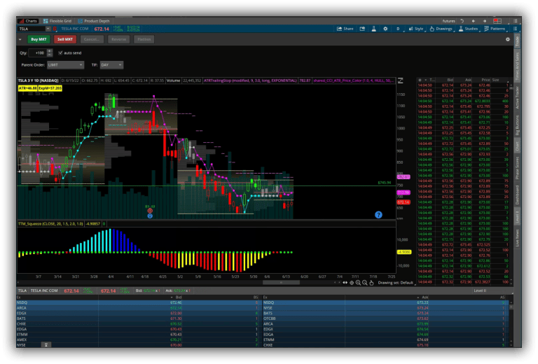The image size is (538, 364).
Task: Click the Qty input field
Action: (38, 52)
